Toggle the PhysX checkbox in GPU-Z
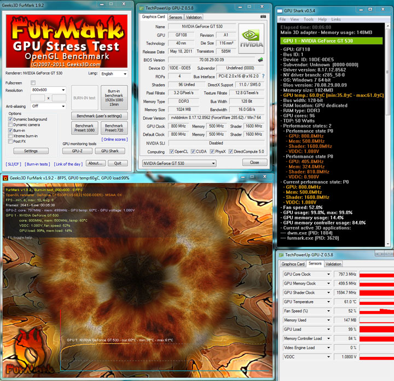The width and height of the screenshot is (394, 381). coord(212,151)
